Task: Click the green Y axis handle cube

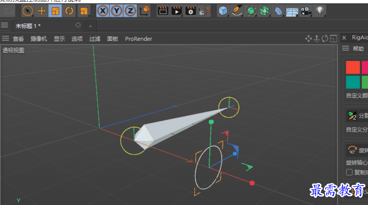Action: point(211,122)
